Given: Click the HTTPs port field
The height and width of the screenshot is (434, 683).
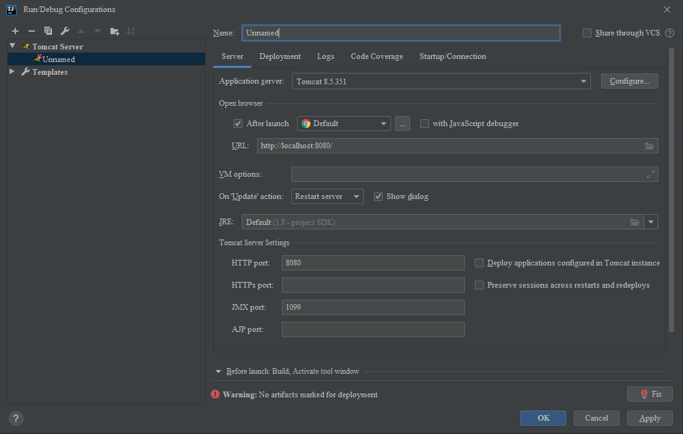Looking at the screenshot, I should click(x=373, y=285).
